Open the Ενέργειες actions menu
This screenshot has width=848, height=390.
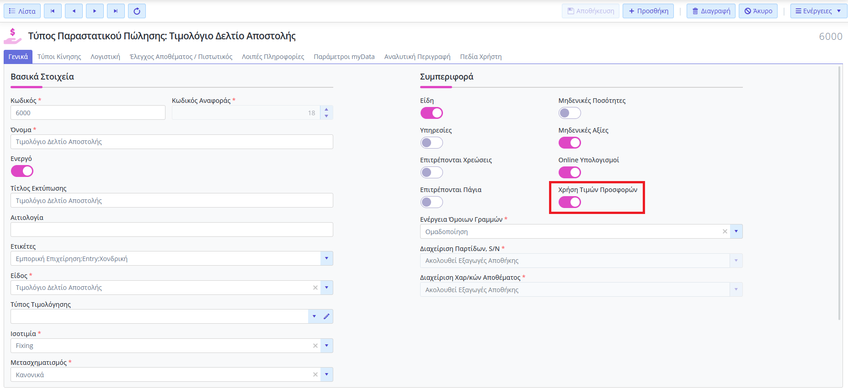click(818, 11)
